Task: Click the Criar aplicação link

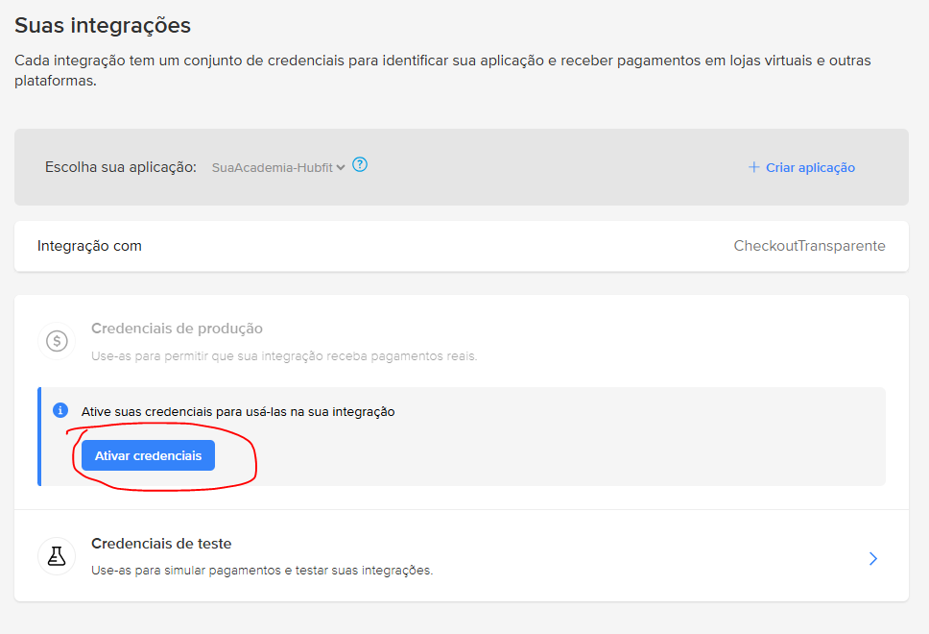Action: [x=810, y=167]
